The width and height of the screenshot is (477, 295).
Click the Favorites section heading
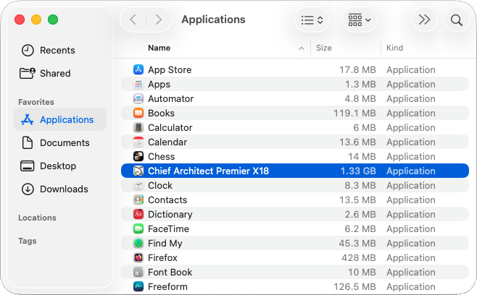(36, 102)
